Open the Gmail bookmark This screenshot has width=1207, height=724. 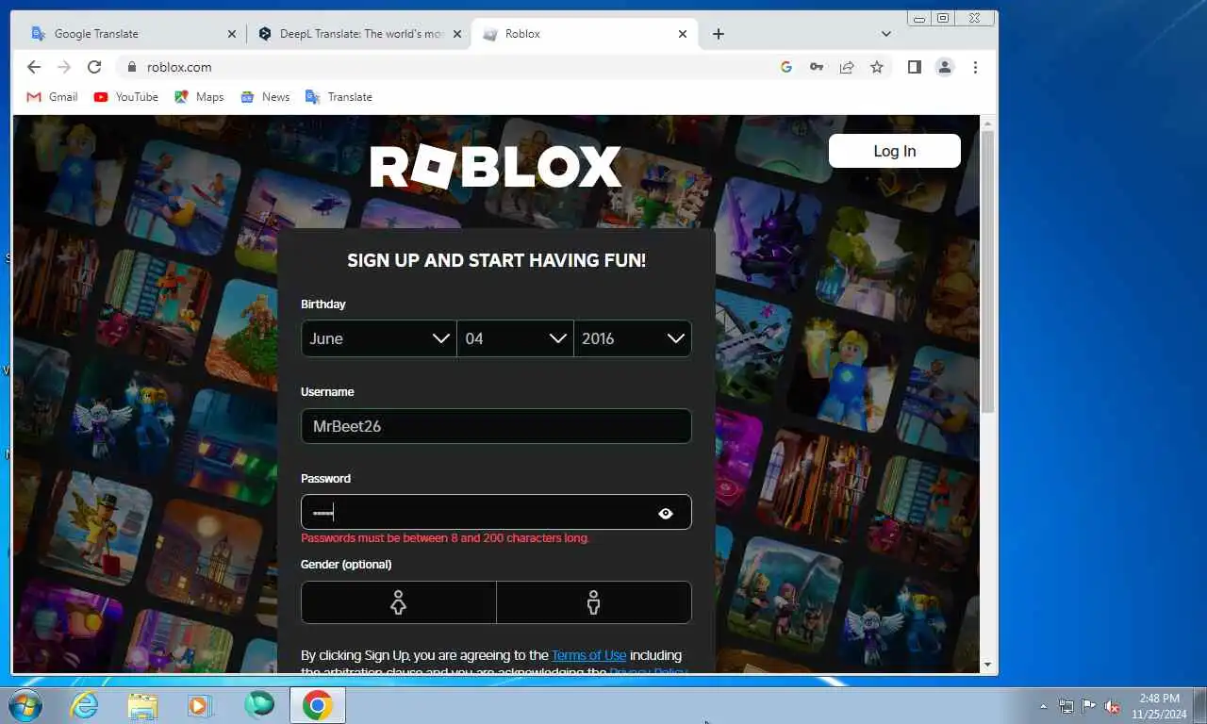[52, 97]
